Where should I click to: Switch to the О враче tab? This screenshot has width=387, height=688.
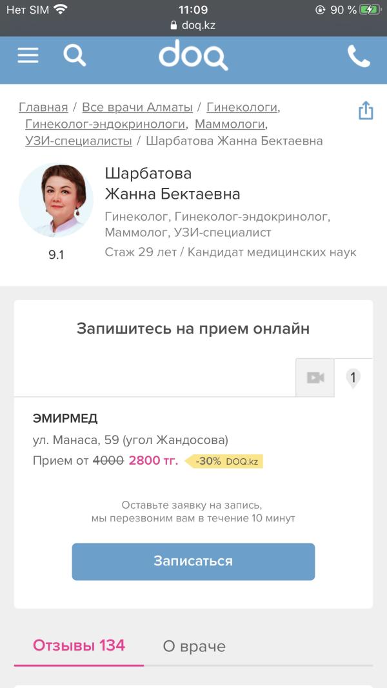coord(194,646)
